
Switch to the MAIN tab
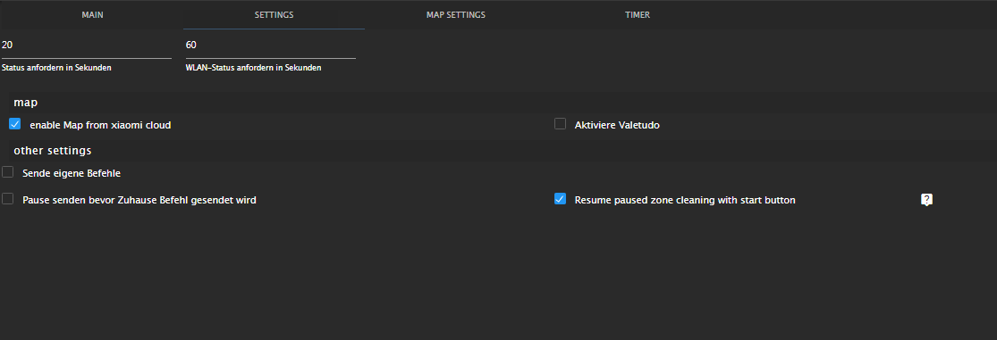pos(92,14)
